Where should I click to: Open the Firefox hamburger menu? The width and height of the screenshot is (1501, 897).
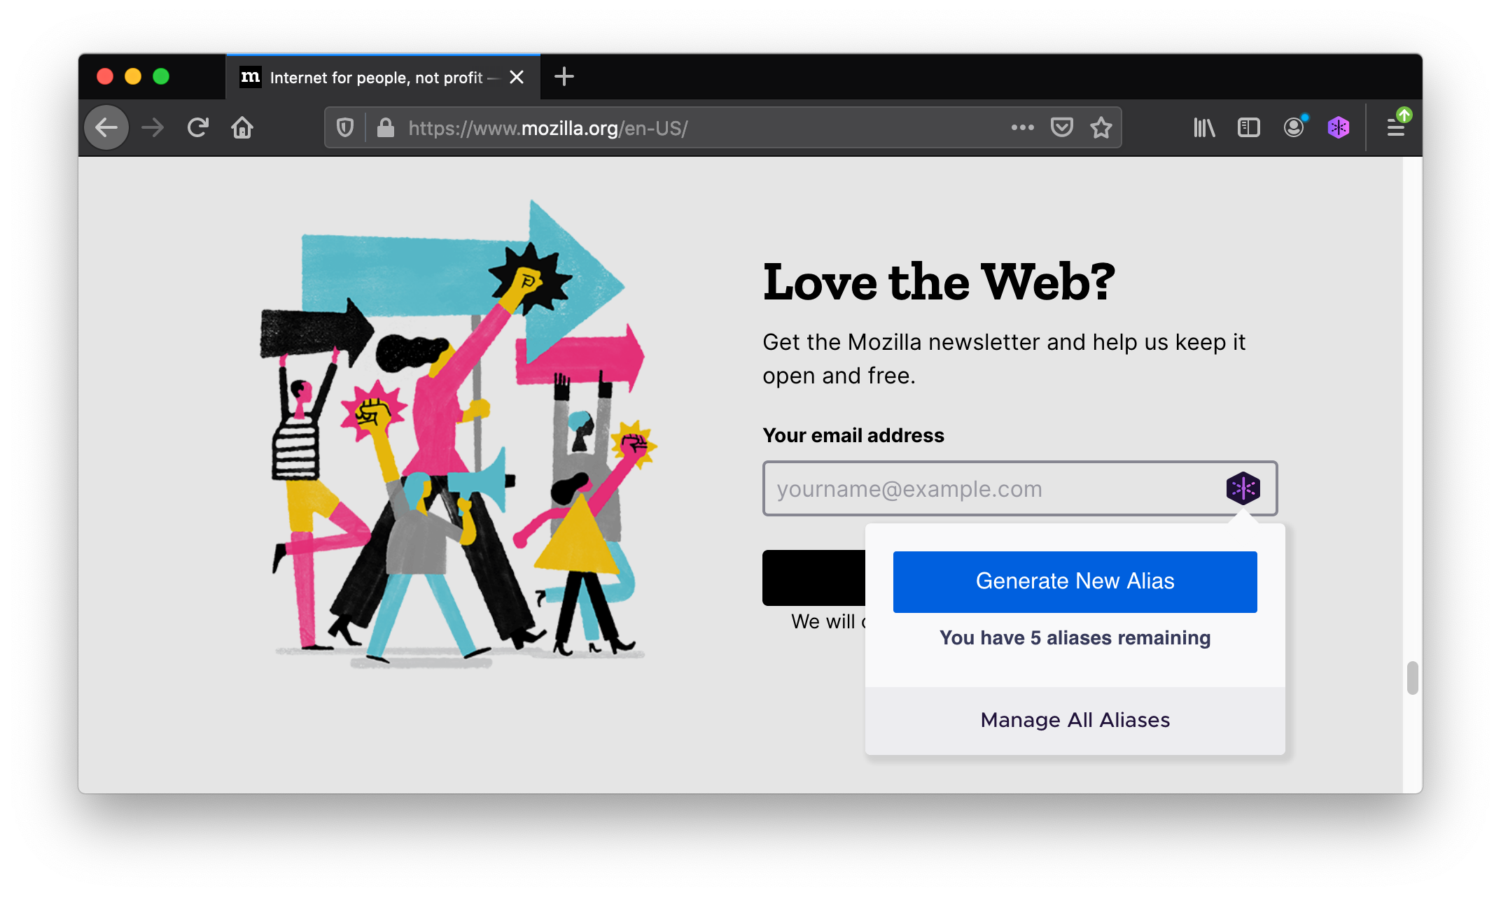[x=1397, y=127]
